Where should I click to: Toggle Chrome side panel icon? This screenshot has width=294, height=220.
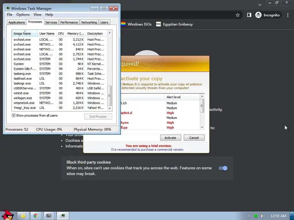pos(249,15)
